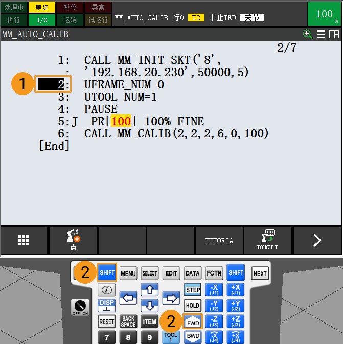Click the 暂停 status indicator

click(x=70, y=7)
